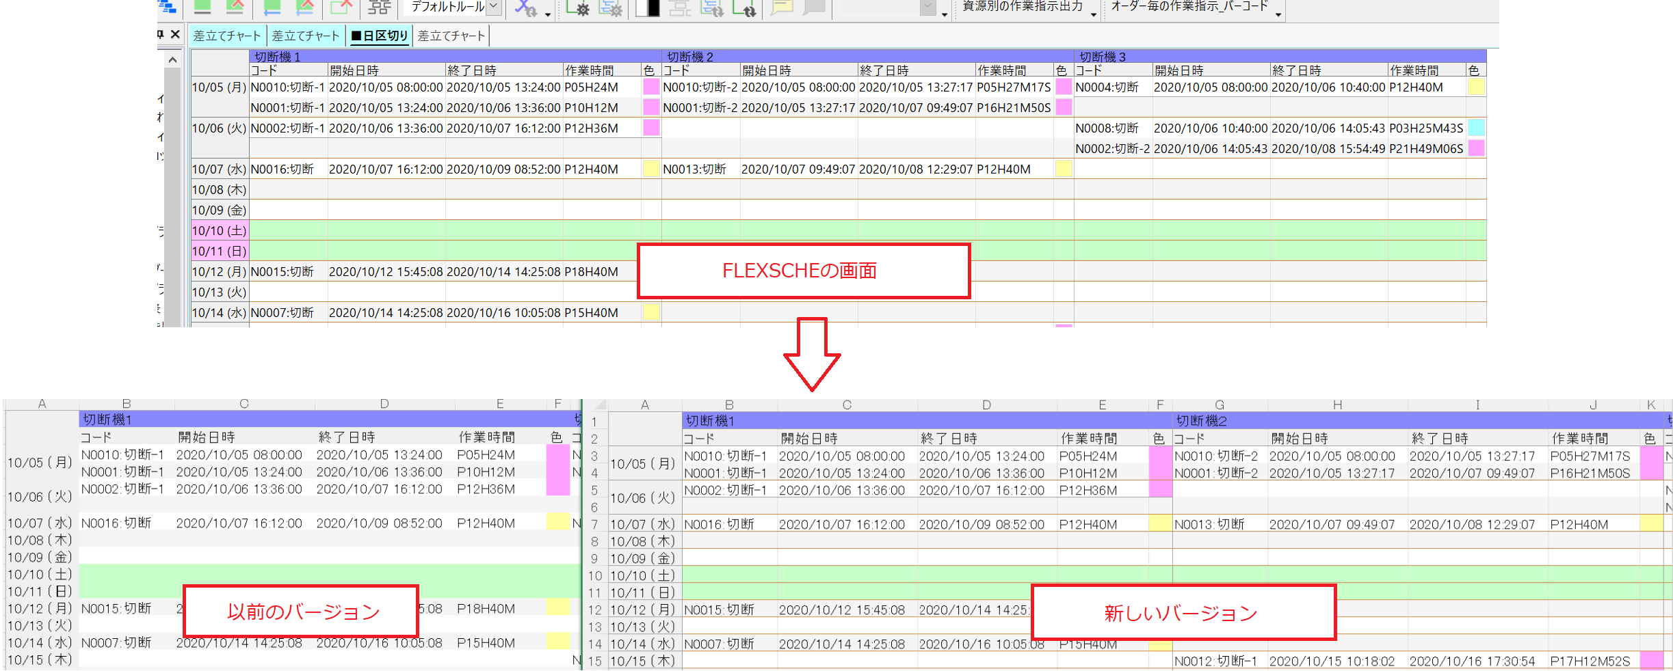Screen dimensions: 1673x671
Task: Close the side panel with X button
Action: (x=175, y=34)
